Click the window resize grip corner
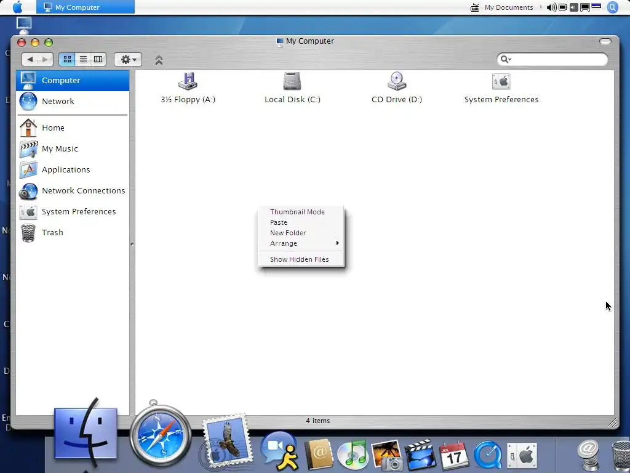Viewport: 630px width, 473px height. (x=612, y=422)
